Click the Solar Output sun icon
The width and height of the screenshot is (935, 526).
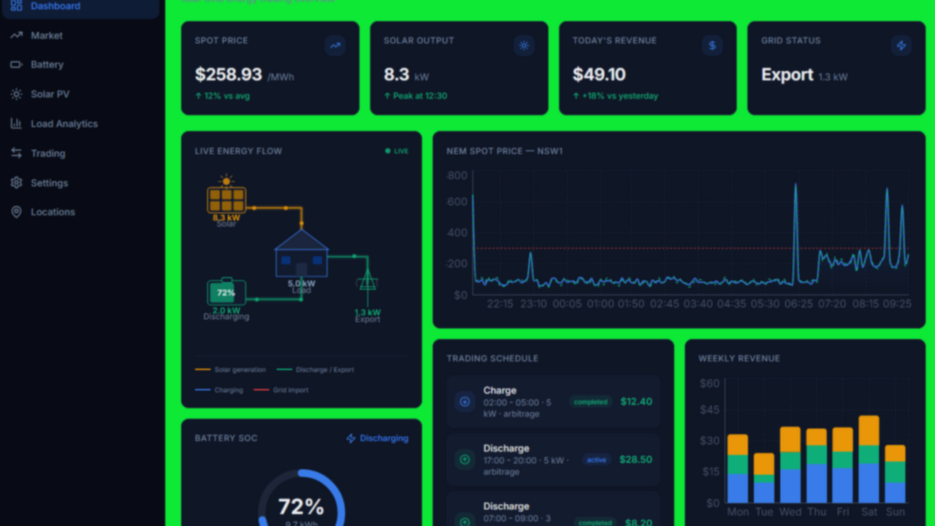point(524,45)
